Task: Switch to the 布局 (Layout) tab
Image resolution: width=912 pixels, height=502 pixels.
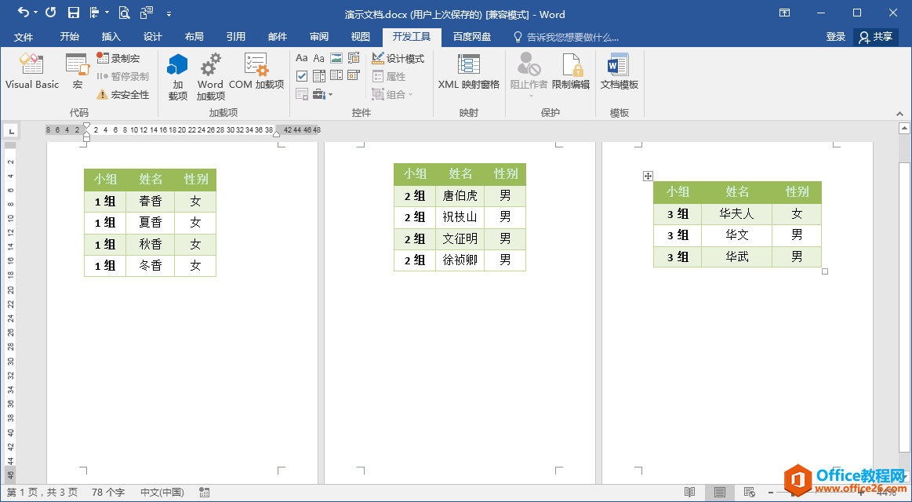Action: coord(194,37)
